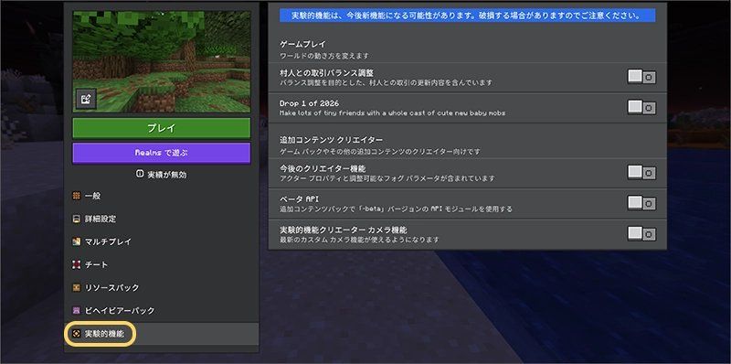Open the ビヘイビアーパック tab

coord(162,310)
